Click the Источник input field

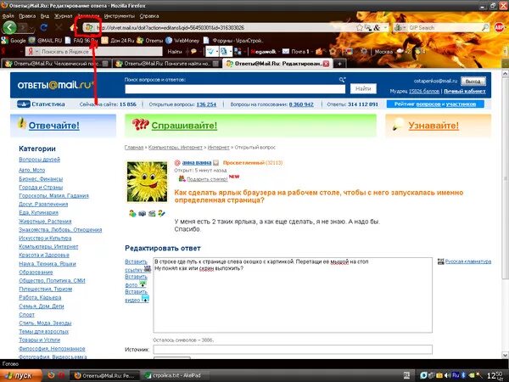coord(293,350)
